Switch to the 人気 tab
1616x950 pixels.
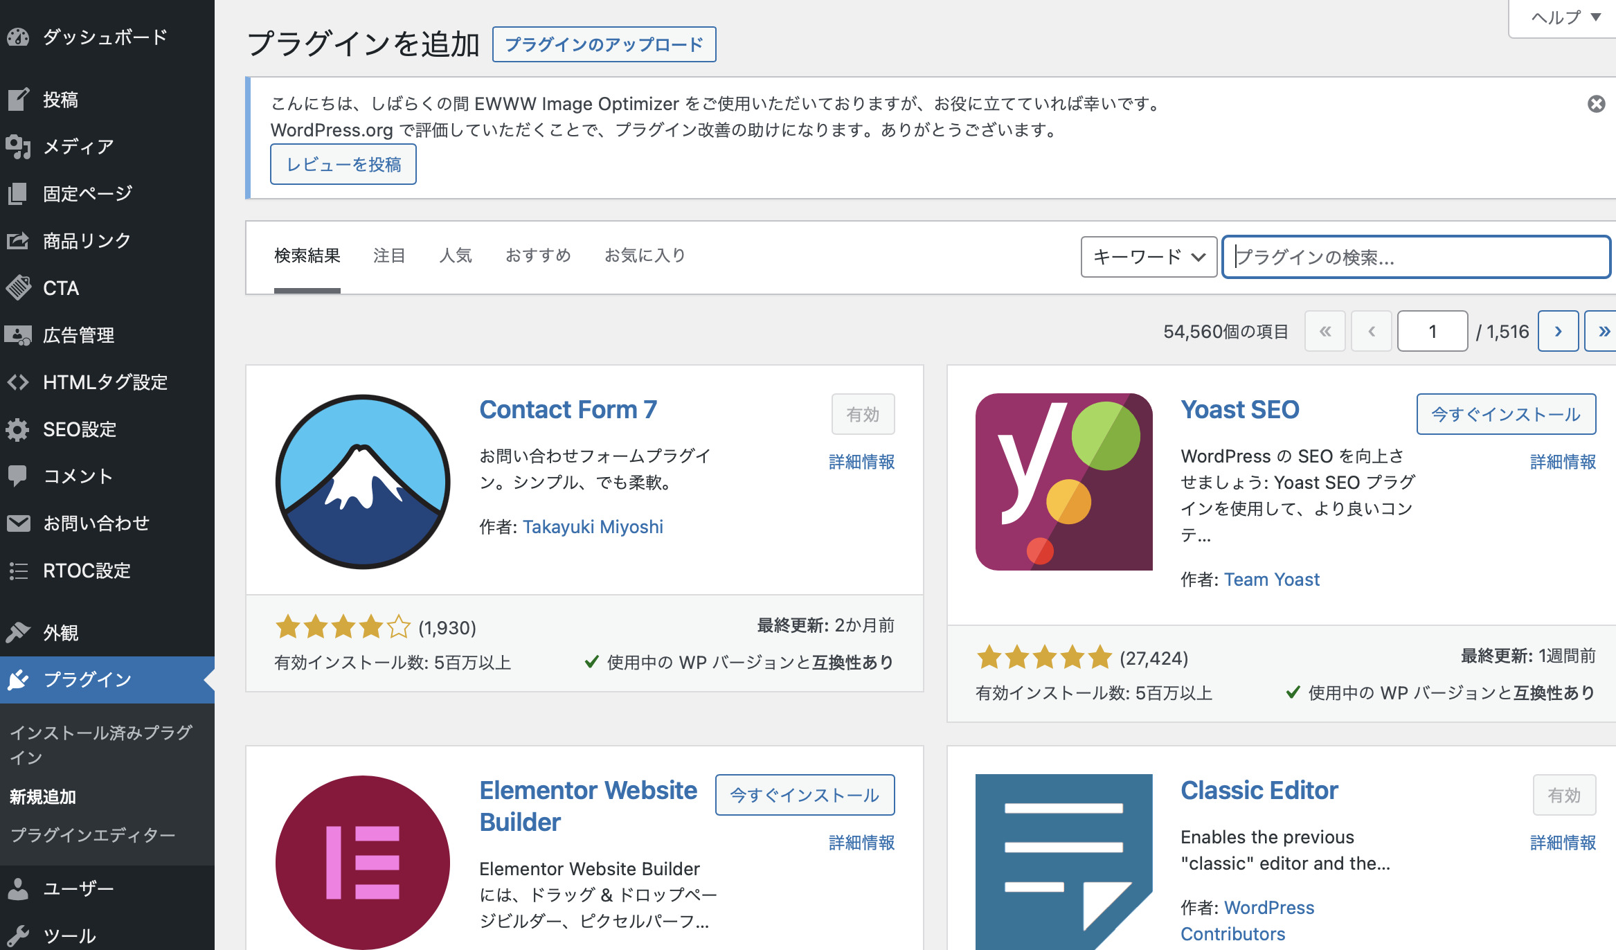point(456,256)
